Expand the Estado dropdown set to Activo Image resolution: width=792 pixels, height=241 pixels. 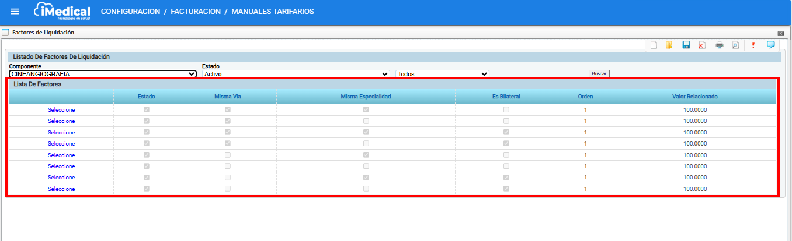(x=296, y=74)
